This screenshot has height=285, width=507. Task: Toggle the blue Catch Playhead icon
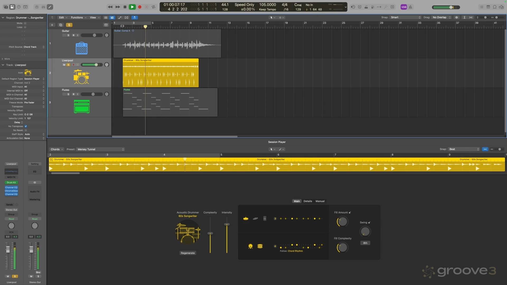tap(135, 17)
